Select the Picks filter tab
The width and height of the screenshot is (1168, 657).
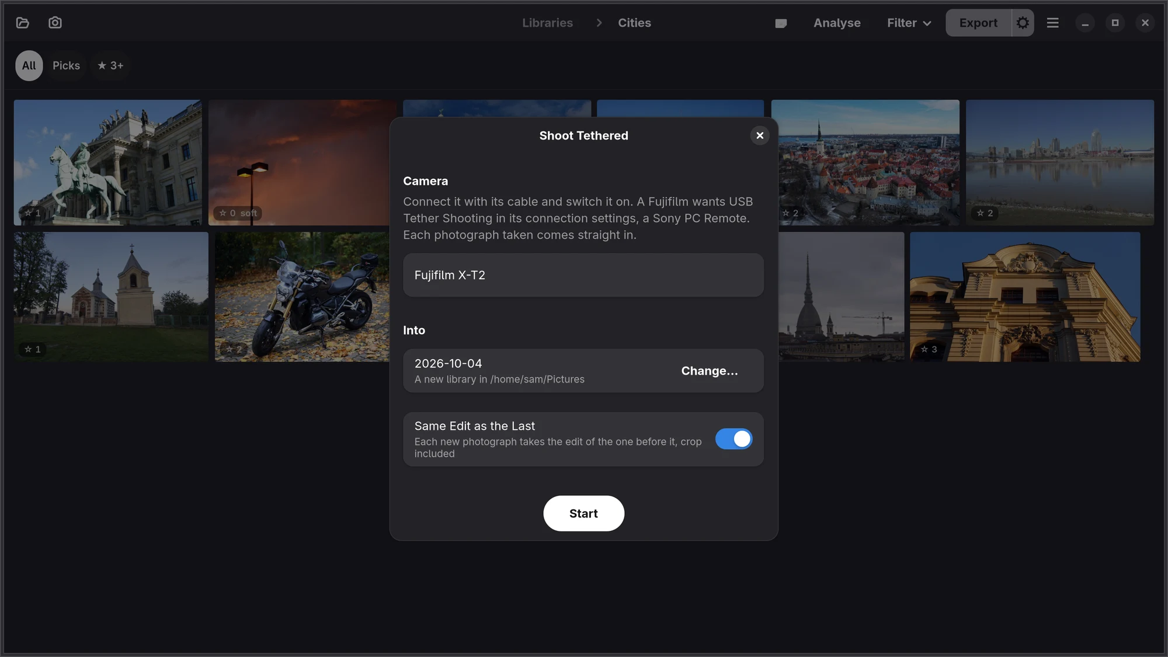click(66, 65)
